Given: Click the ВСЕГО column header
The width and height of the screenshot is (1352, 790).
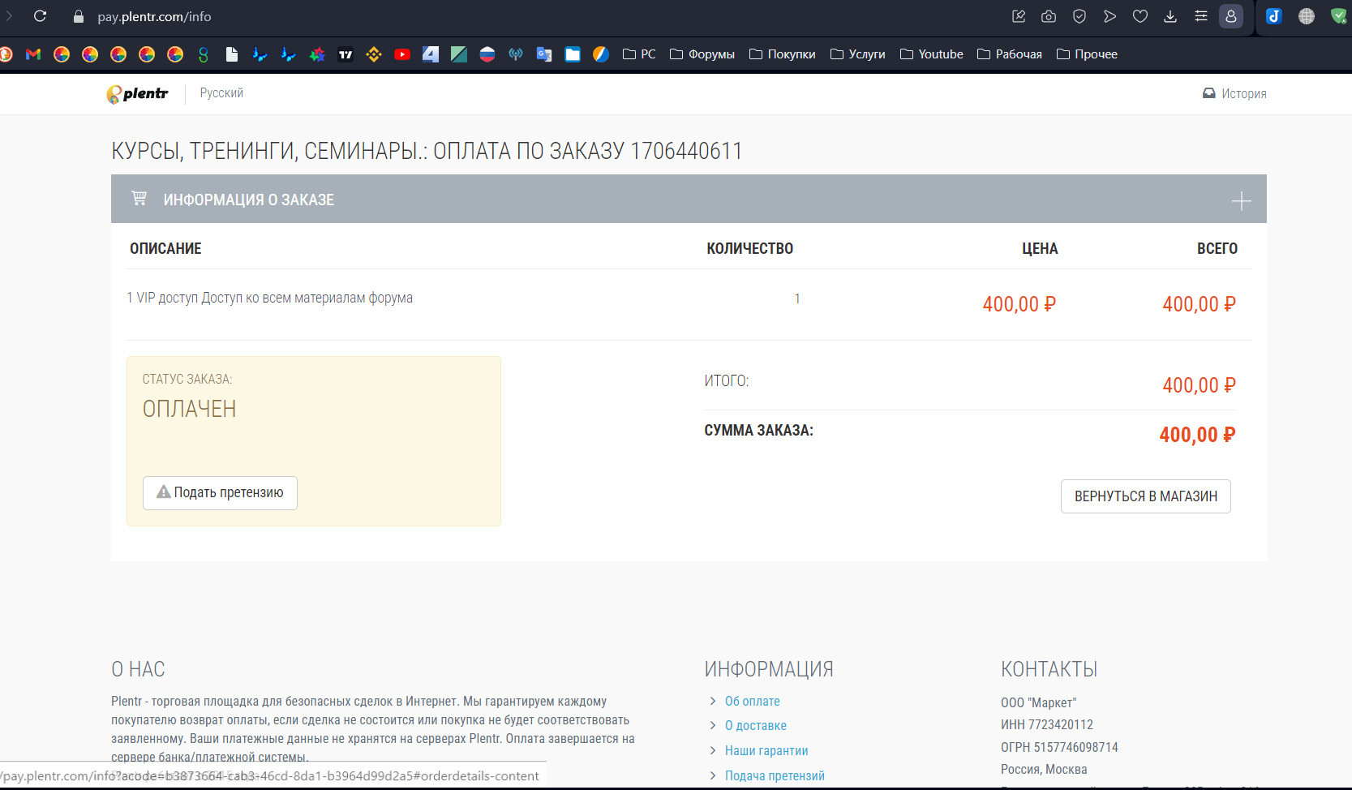Looking at the screenshot, I should (1217, 248).
